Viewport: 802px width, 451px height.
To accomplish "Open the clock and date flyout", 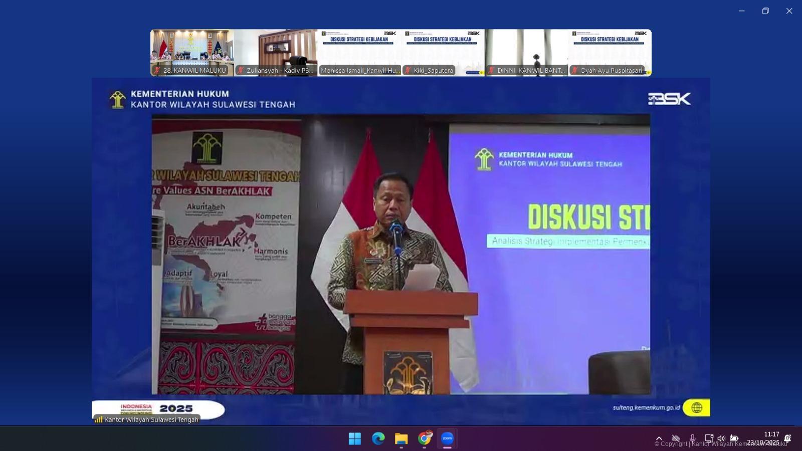I will 764,438.
